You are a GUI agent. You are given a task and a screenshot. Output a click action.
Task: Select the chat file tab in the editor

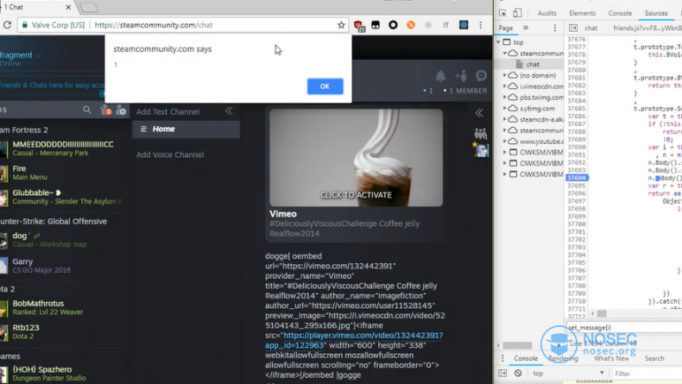590,28
